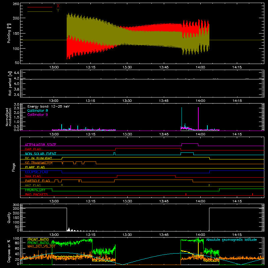The width and height of the screenshot is (268, 268).
Task: Click the SAA_FLAG label
Action: pos(33,176)
